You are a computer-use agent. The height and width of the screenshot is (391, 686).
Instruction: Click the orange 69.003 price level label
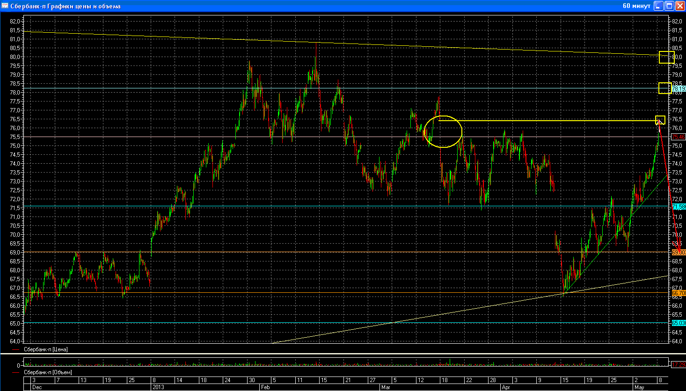click(678, 252)
